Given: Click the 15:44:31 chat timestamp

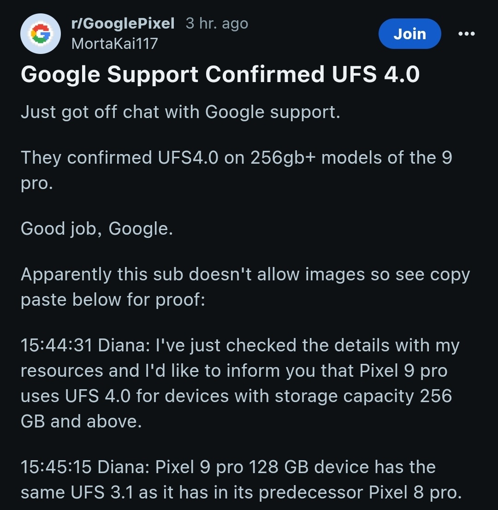Looking at the screenshot, I should tap(57, 345).
